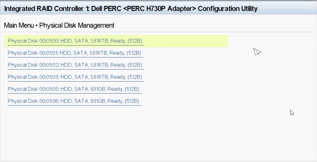Open the 931GB disk 00:01:05
The height and width of the screenshot is (162, 317).
(73, 89)
